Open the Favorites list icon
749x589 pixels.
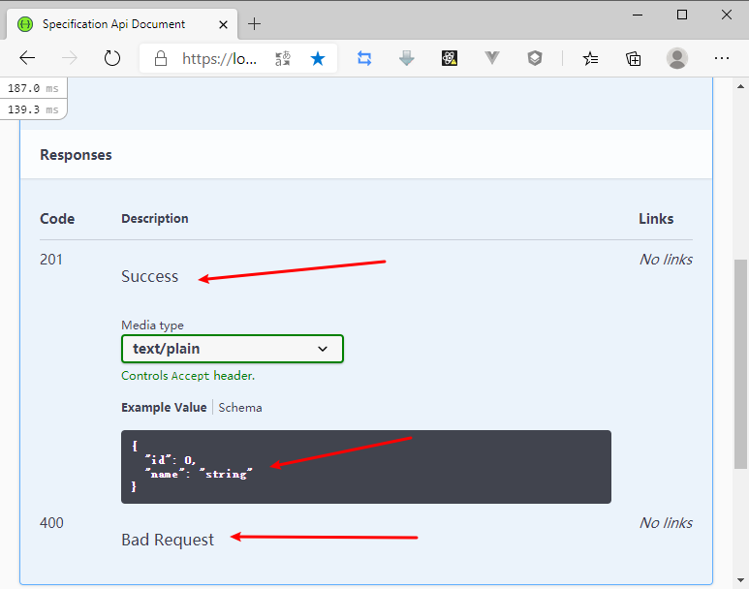point(591,58)
